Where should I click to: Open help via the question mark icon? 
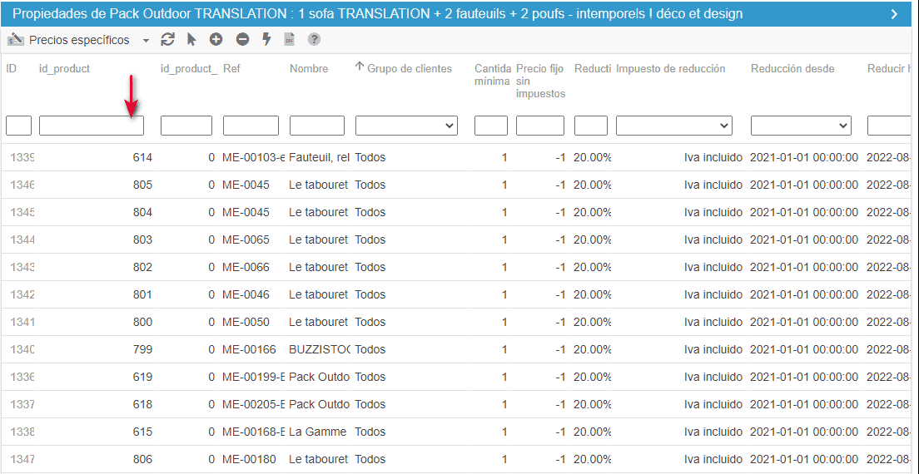click(314, 39)
